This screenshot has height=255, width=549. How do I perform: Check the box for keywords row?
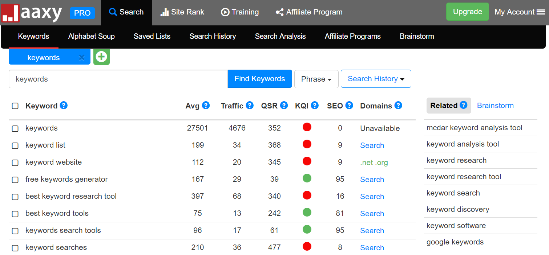point(15,129)
